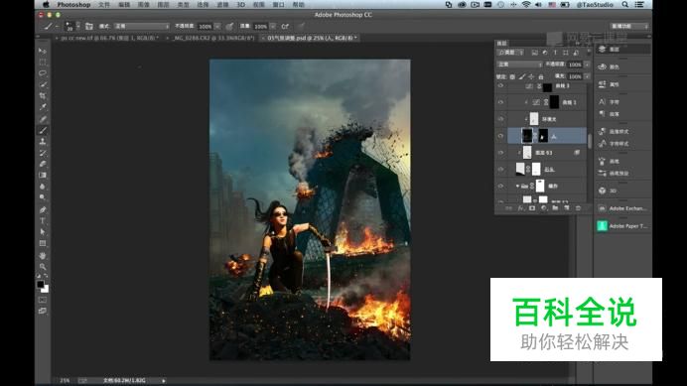Toggle lock all padlock icon
Viewport: 687px width, 386px height.
click(x=541, y=76)
